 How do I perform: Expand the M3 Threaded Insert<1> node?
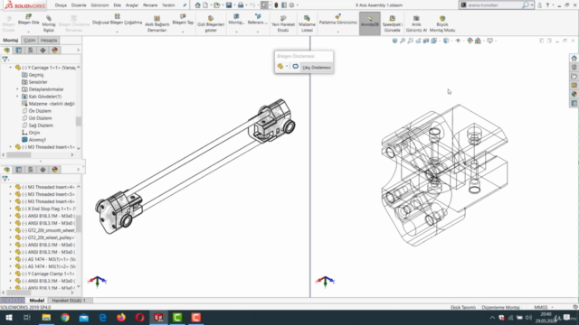coord(10,147)
